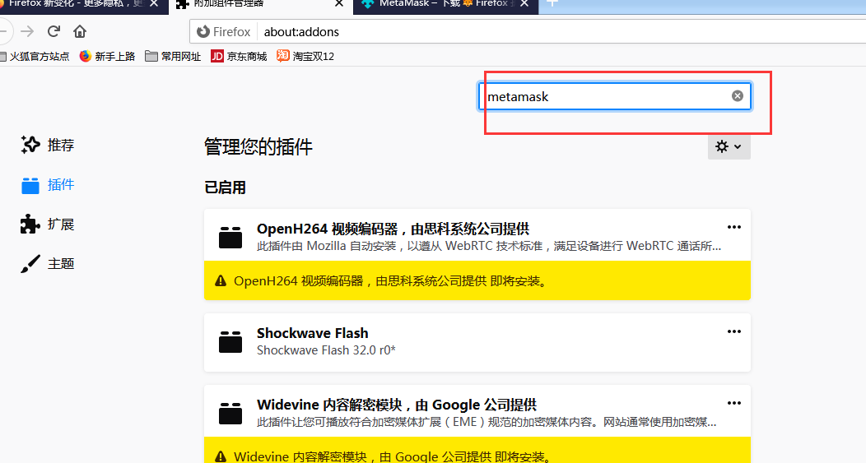Click the warning icon in Widevine notice

(x=221, y=457)
